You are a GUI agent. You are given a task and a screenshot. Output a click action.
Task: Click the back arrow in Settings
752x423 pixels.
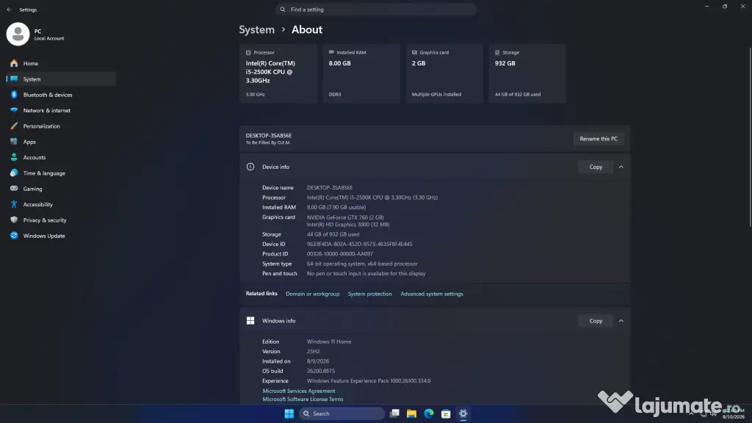point(9,10)
